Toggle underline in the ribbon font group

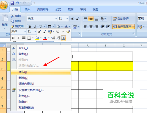click(x=41, y=27)
